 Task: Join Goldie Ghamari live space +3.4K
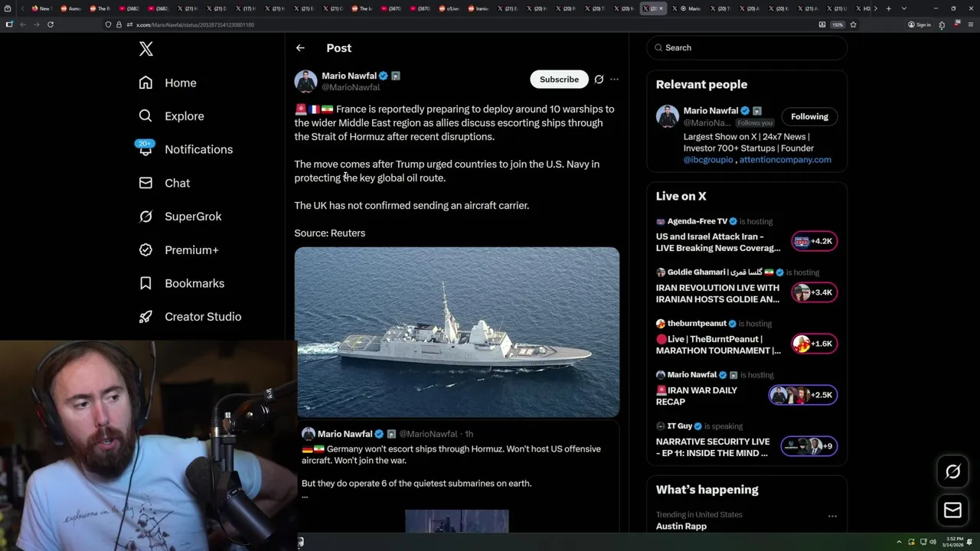click(814, 292)
